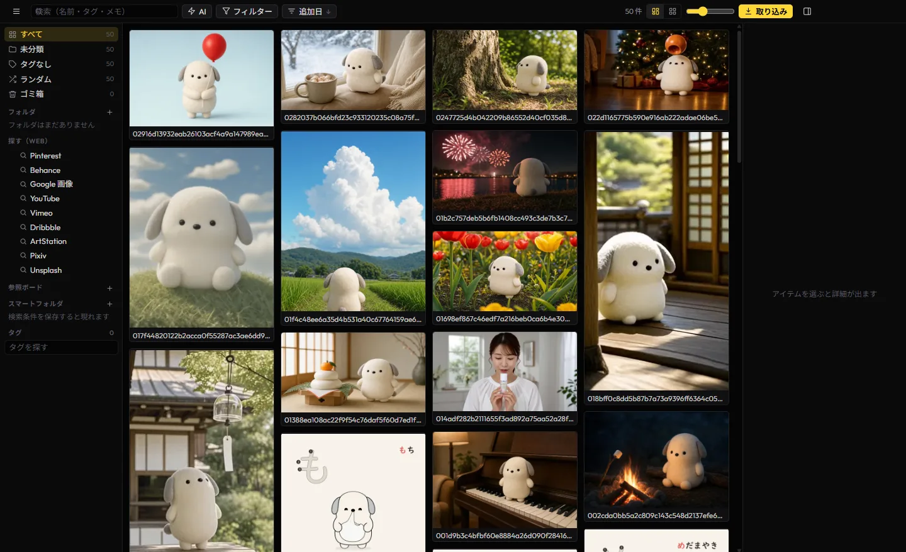The image size is (906, 552).
Task: Select the もち line drawing thumbnail
Action: 353,492
